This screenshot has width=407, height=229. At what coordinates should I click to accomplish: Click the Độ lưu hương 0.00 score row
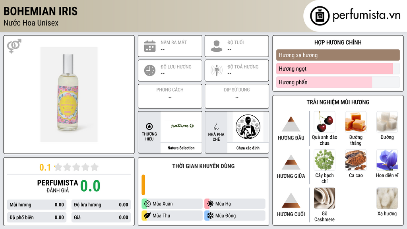coord(101,205)
